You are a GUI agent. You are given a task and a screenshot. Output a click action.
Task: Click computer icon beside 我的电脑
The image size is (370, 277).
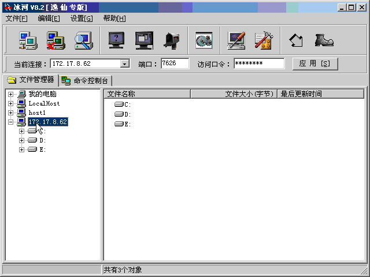(21, 94)
